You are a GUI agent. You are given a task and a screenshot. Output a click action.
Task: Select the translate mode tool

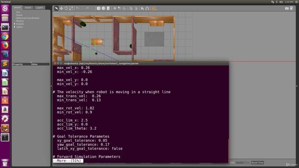click(x=61, y=8)
